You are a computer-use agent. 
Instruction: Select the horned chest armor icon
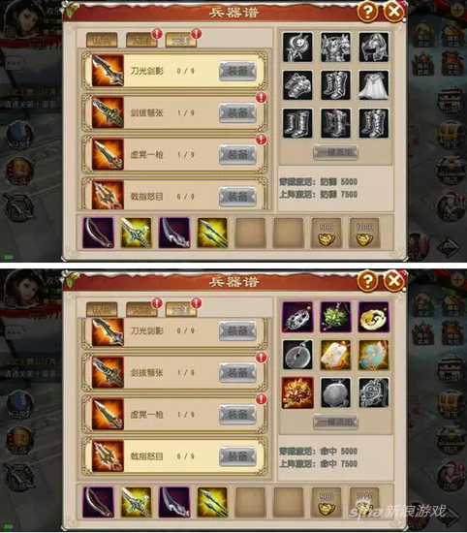335,47
